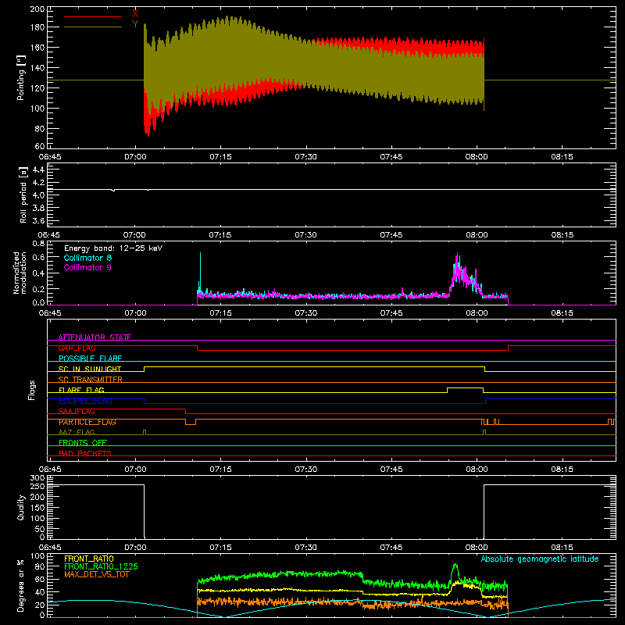625x625 pixels.
Task: Click the 07:15 tick under Roll period plot
Action: coord(220,235)
